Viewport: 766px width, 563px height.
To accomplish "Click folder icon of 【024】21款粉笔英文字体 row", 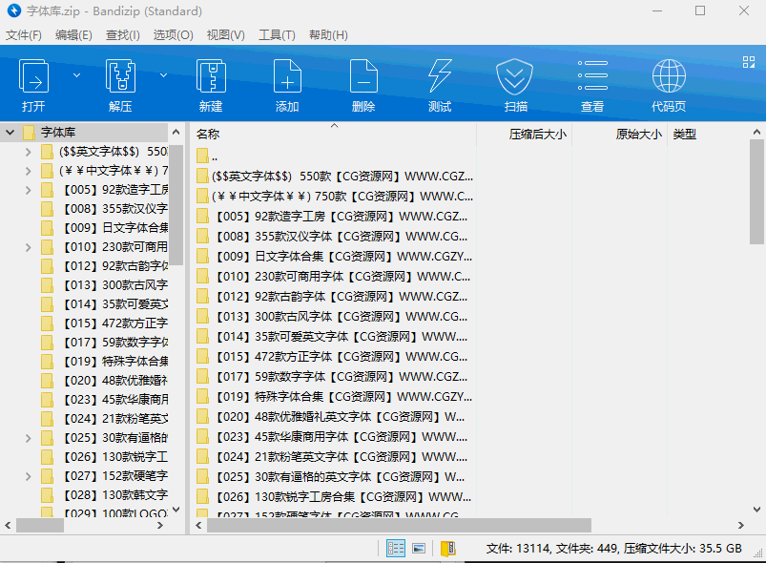I will tap(202, 456).
